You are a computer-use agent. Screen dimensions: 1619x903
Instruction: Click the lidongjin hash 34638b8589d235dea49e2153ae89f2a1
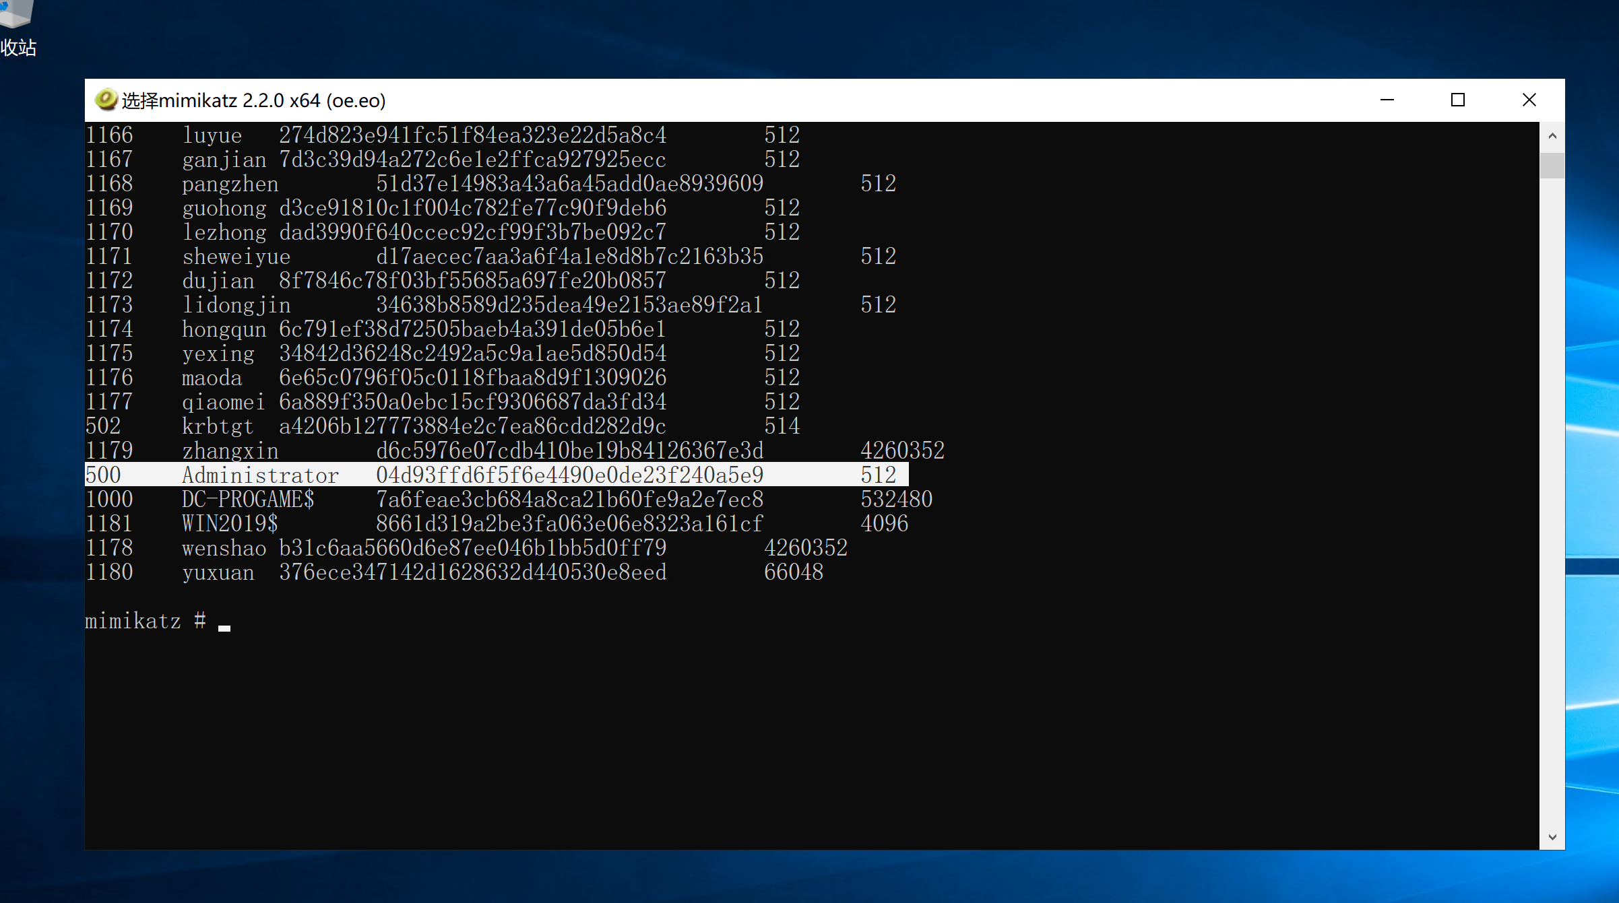point(569,305)
